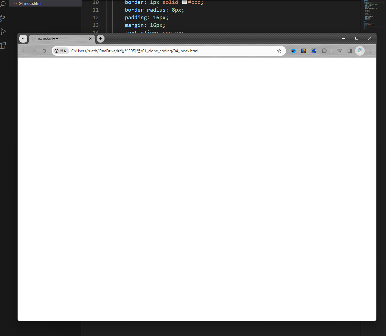Open VS Code Run and Debug view
386x336 pixels.
pos(3,32)
